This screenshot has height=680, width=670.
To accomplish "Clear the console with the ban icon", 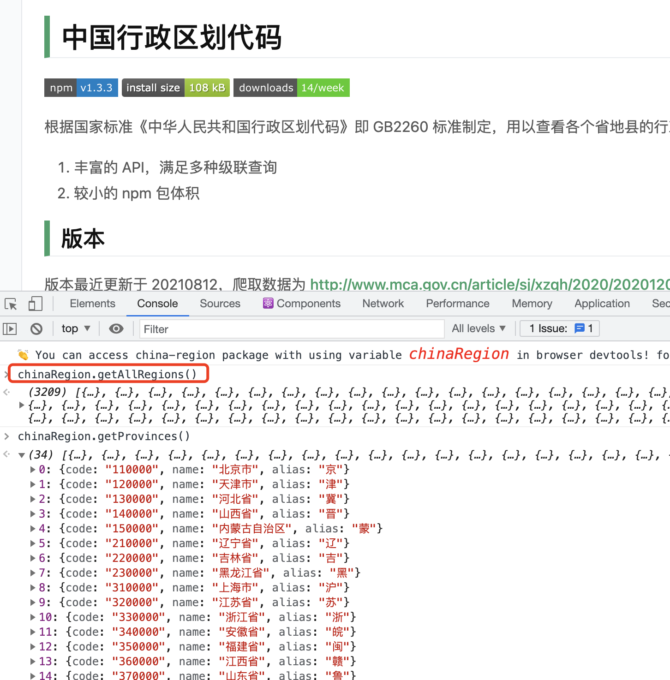I will coord(36,329).
